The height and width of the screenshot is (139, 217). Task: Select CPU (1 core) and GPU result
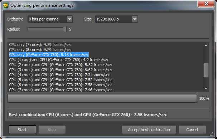click(59, 60)
